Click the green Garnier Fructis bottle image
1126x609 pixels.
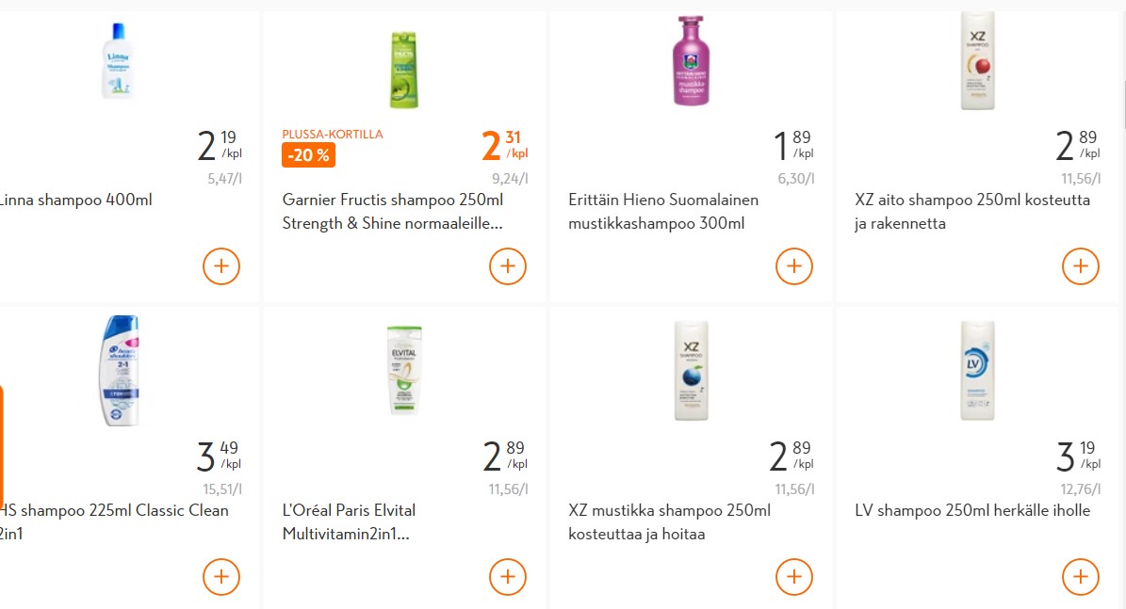[x=403, y=70]
